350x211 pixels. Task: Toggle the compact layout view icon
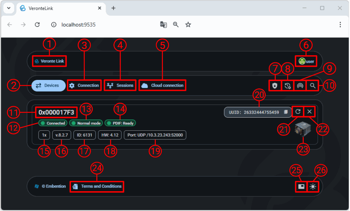tap(301, 187)
